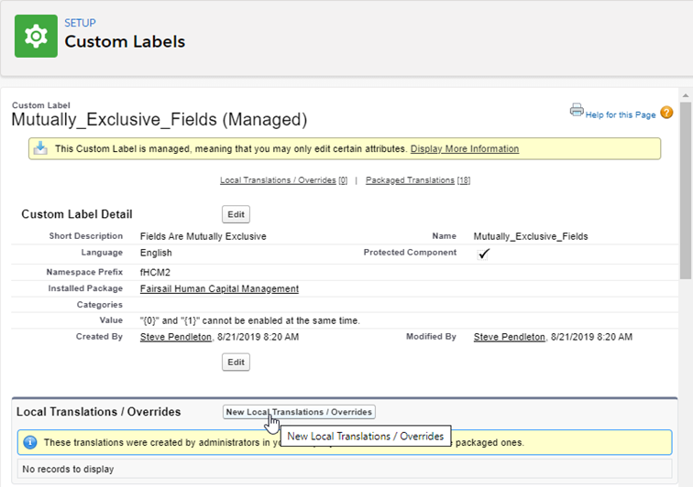Click the Mutually_Exclusive_Fields (Managed) title
This screenshot has width=693, height=487.
click(x=159, y=120)
